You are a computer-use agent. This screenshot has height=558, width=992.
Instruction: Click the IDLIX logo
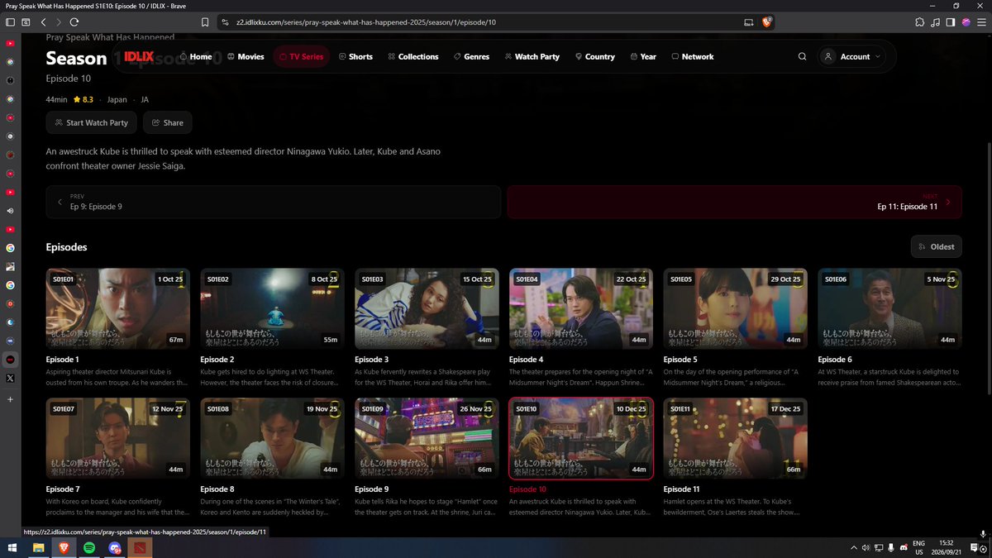[x=139, y=56]
